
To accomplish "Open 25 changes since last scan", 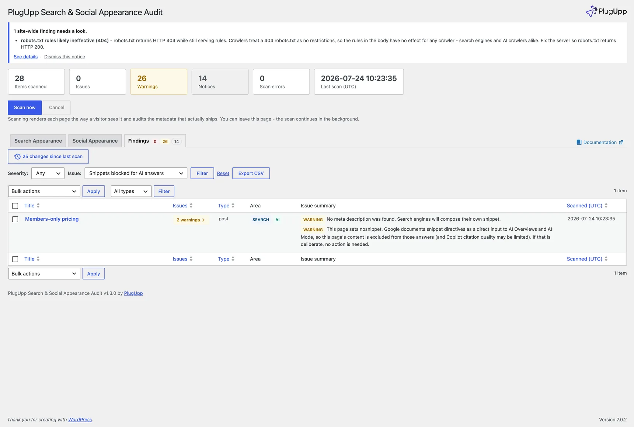I will 48,157.
